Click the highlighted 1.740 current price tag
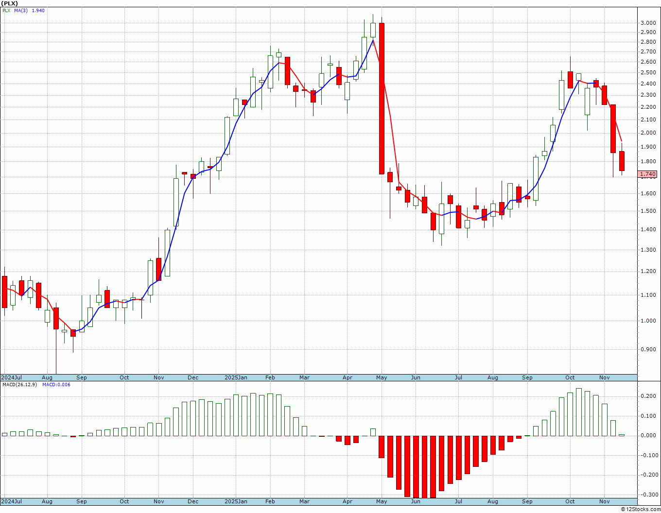Viewport: 661px width, 513px height. 648,174
